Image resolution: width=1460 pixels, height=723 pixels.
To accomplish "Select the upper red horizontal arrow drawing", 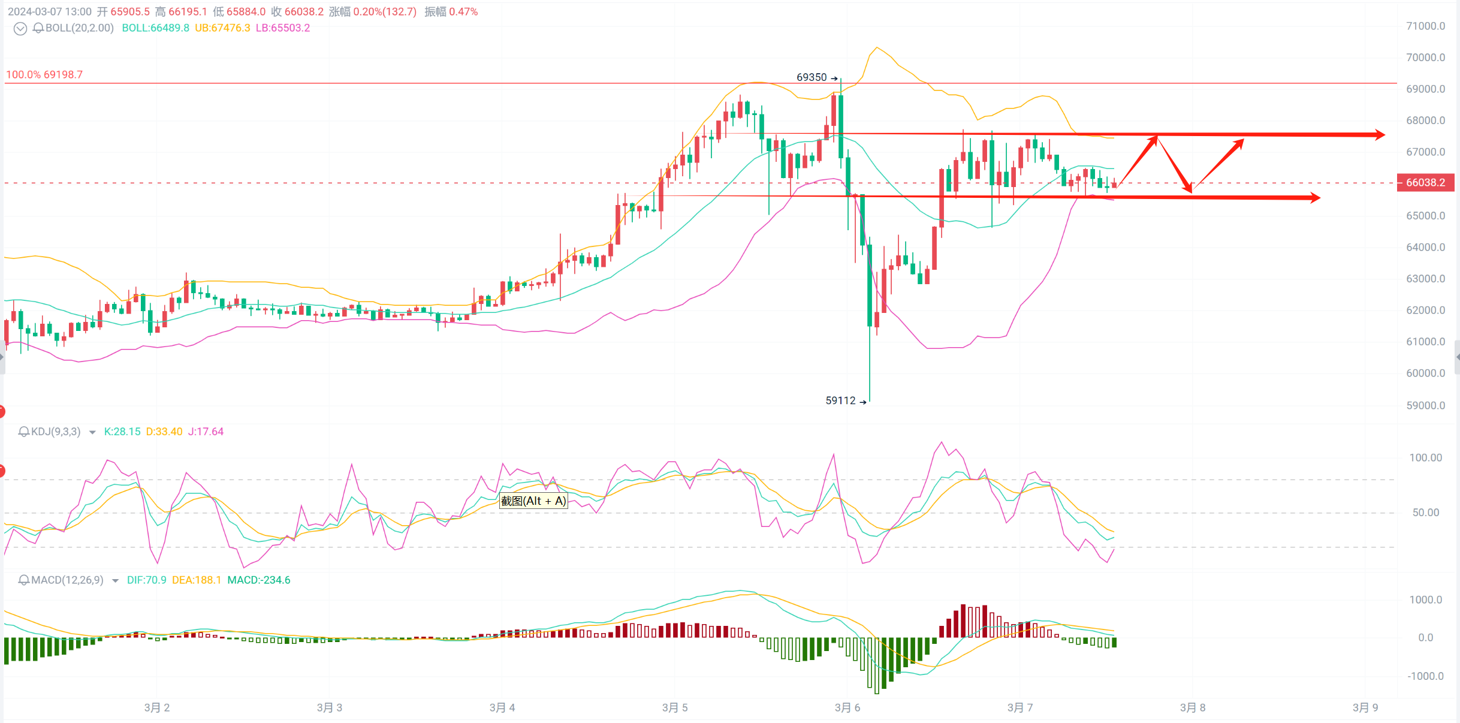I will coord(1289,135).
